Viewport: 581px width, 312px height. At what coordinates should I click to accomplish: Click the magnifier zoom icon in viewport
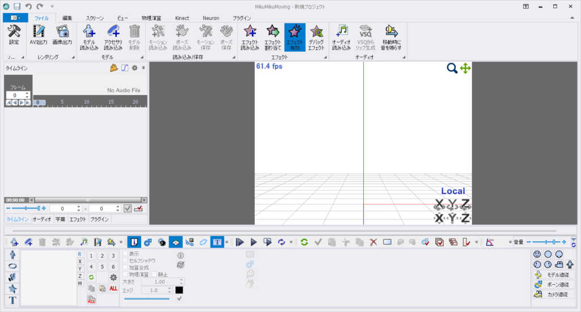point(452,69)
